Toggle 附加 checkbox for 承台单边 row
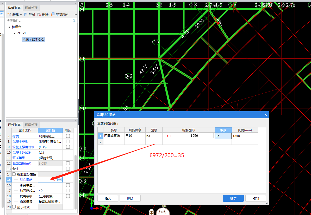Image resolution: width=311 pixels, height=215 pixels. pyautogui.click(x=68, y=185)
